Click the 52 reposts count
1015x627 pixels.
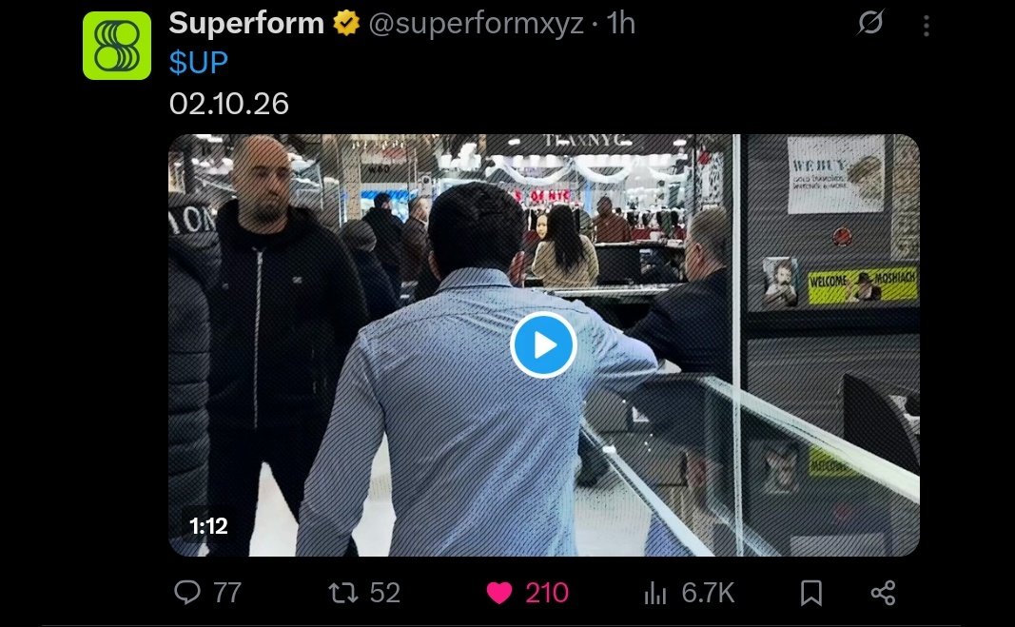coord(385,593)
